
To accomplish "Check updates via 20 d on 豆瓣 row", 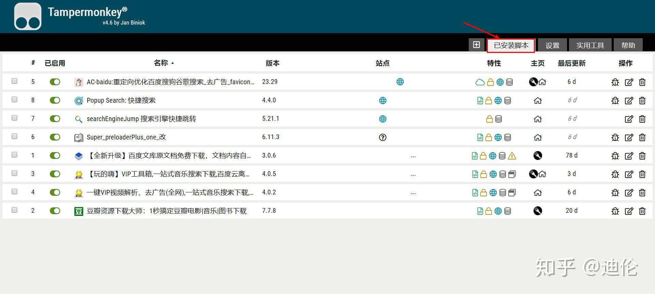I will [x=571, y=210].
